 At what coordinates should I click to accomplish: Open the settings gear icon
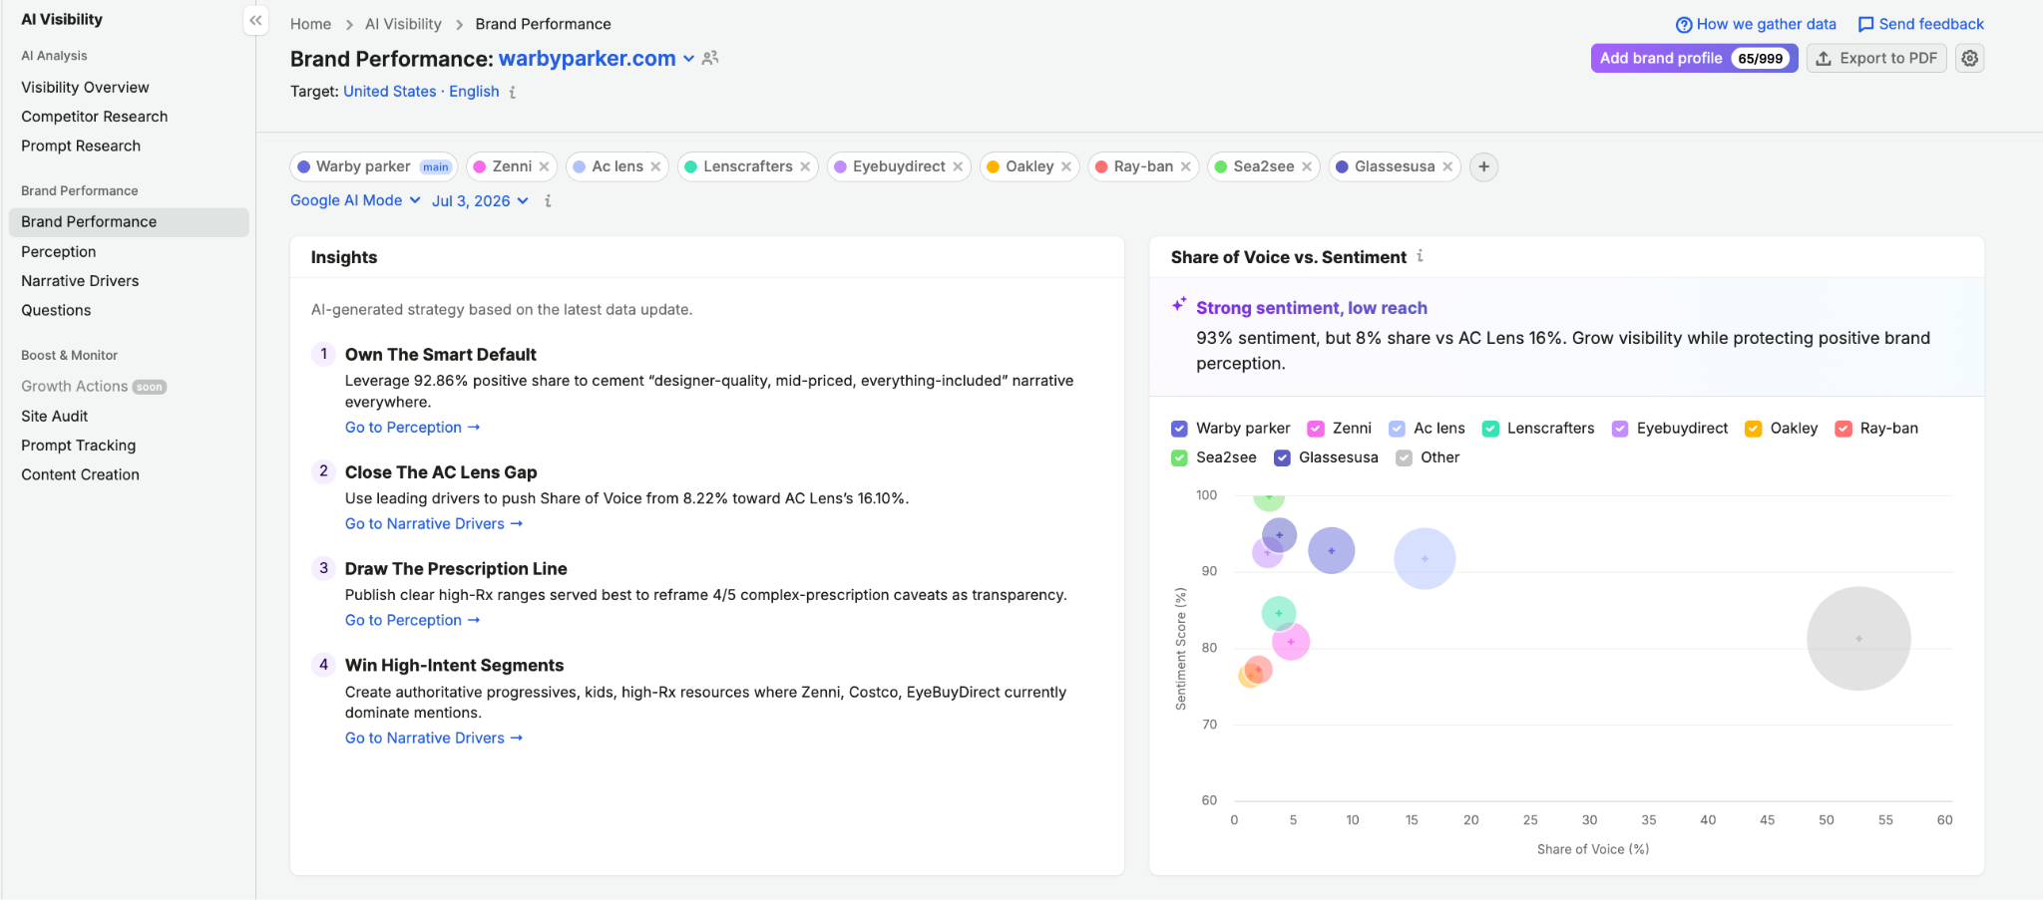pyautogui.click(x=1969, y=58)
